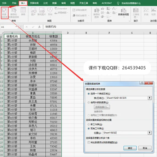Switch to the Page Layout (页面布局) tab
The image size is (157, 157).
tap(34, 3)
